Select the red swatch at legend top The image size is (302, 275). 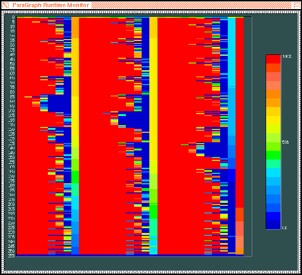click(273, 59)
